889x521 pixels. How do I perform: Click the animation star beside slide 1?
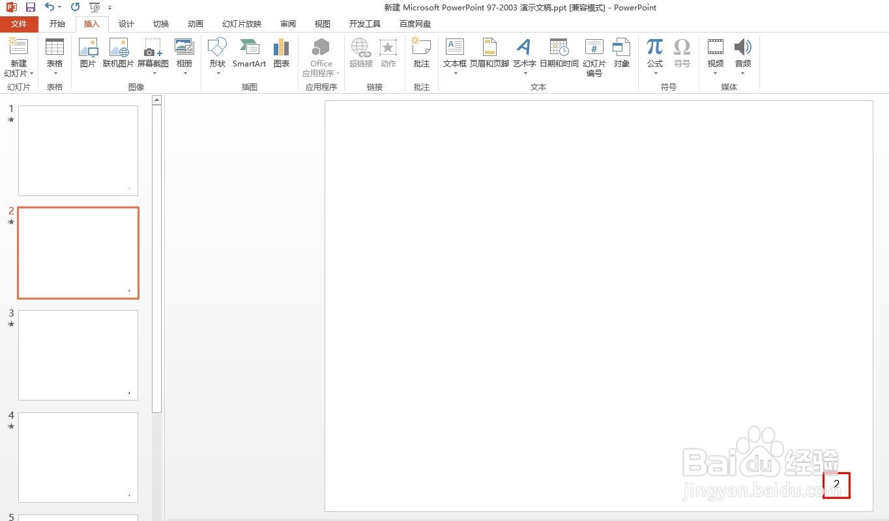click(x=11, y=120)
